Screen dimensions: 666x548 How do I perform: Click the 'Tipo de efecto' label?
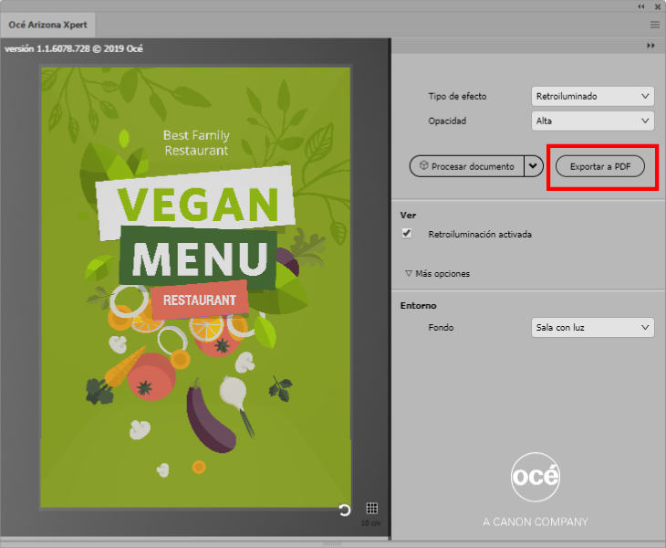(x=457, y=96)
